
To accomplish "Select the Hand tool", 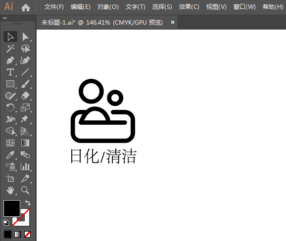I will (x=10, y=190).
